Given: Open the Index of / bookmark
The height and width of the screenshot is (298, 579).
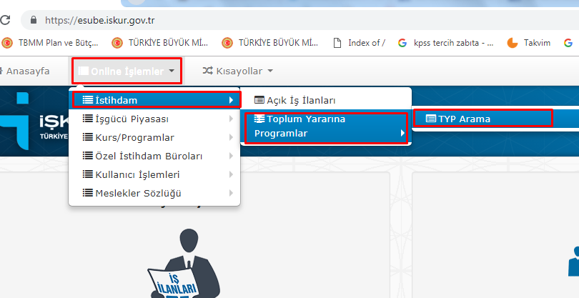Looking at the screenshot, I should pyautogui.click(x=359, y=43).
